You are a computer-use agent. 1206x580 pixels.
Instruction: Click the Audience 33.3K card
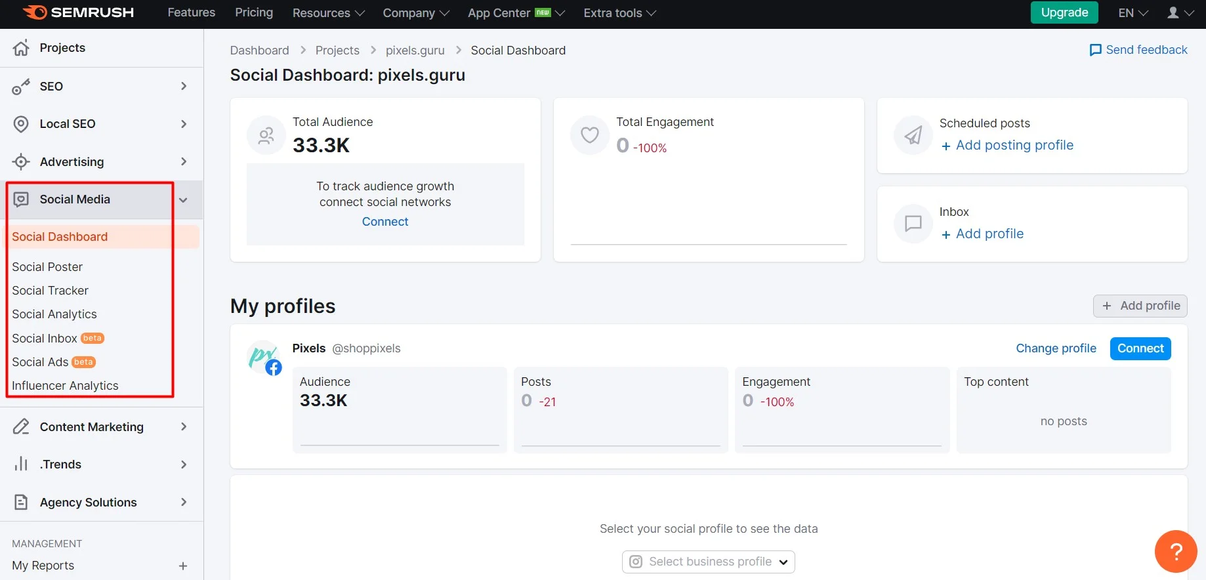[400, 410]
